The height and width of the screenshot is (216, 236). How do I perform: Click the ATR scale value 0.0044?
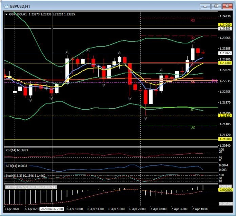click(223, 165)
